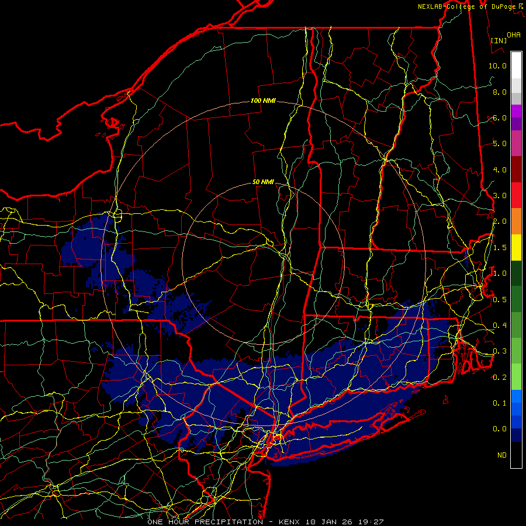Click the white 10.0 inch legend swatch
The image size is (526, 526).
pyautogui.click(x=516, y=65)
